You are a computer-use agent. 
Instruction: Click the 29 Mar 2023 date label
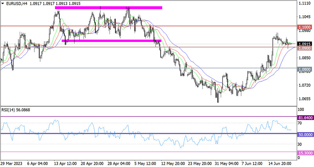11,163
